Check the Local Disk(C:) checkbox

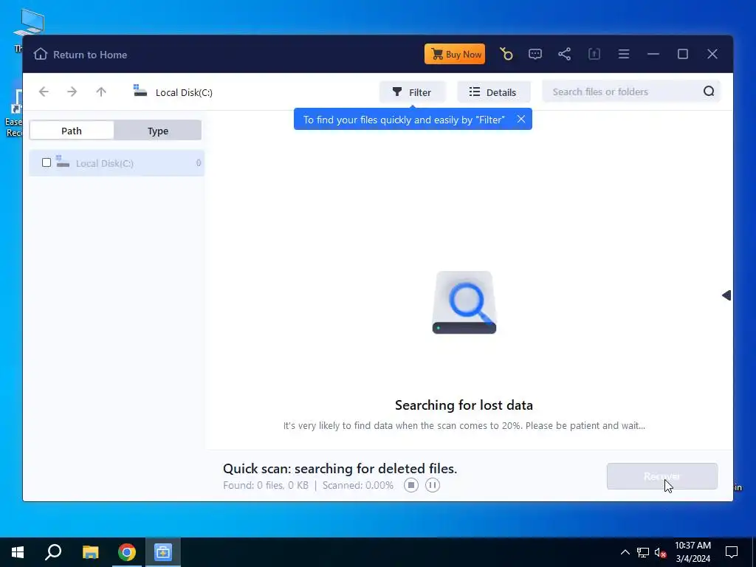[x=47, y=162]
